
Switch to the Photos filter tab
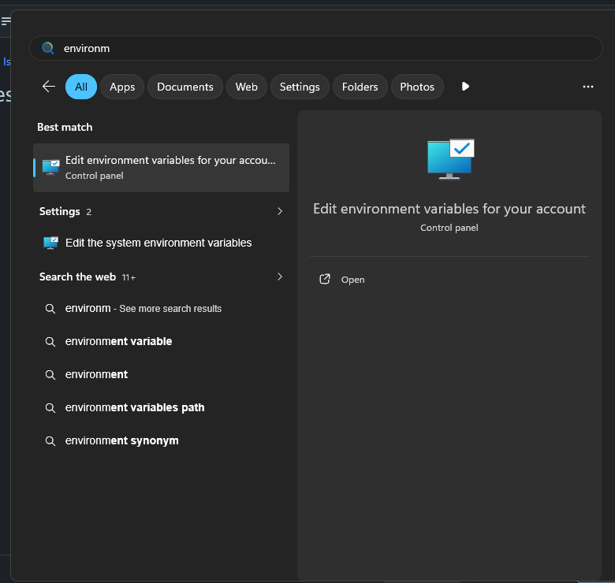tap(417, 87)
